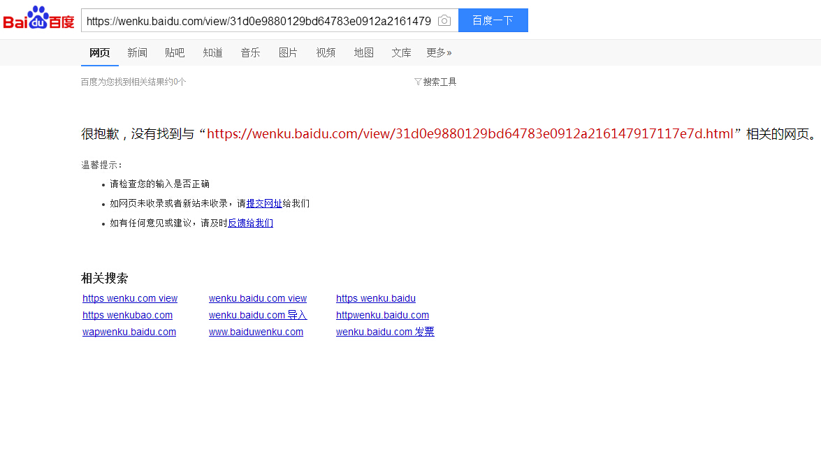
Task: Click the Baidu logo
Action: (38, 18)
